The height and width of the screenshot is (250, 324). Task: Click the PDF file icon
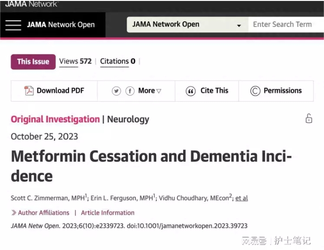point(29,91)
